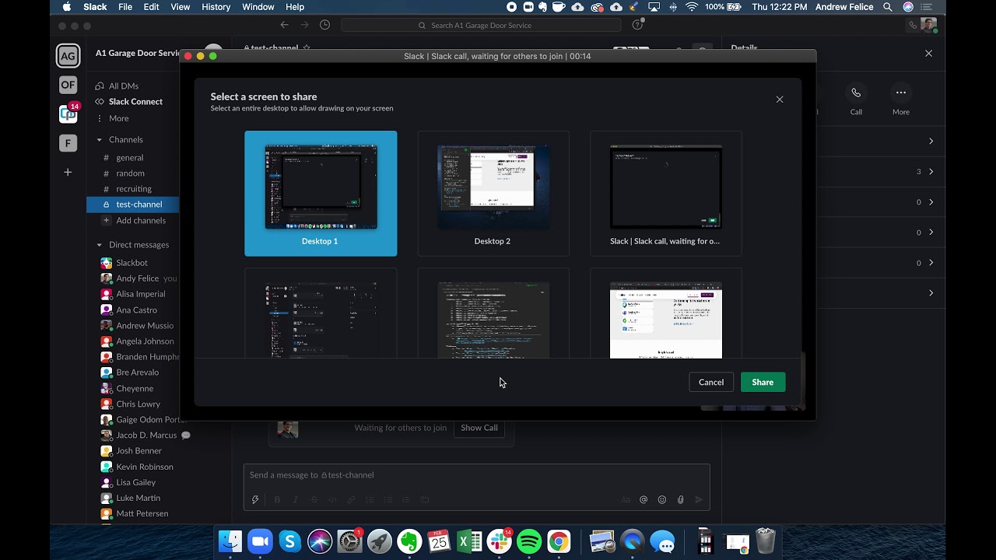Open Ana Castro direct message
Screen dimensions: 996x560
pyautogui.click(x=136, y=310)
